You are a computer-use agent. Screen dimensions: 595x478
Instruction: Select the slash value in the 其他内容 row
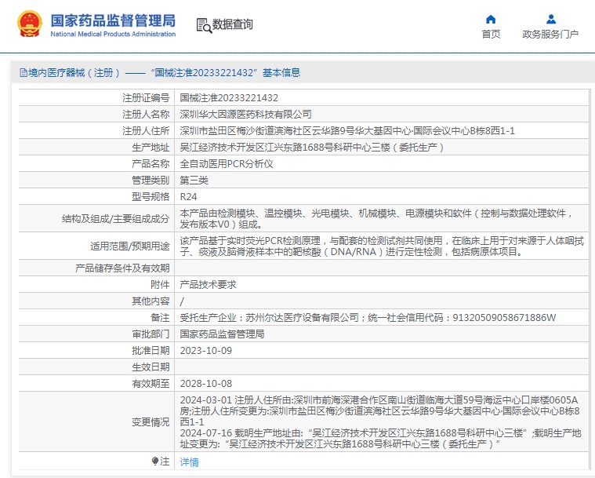[182, 301]
